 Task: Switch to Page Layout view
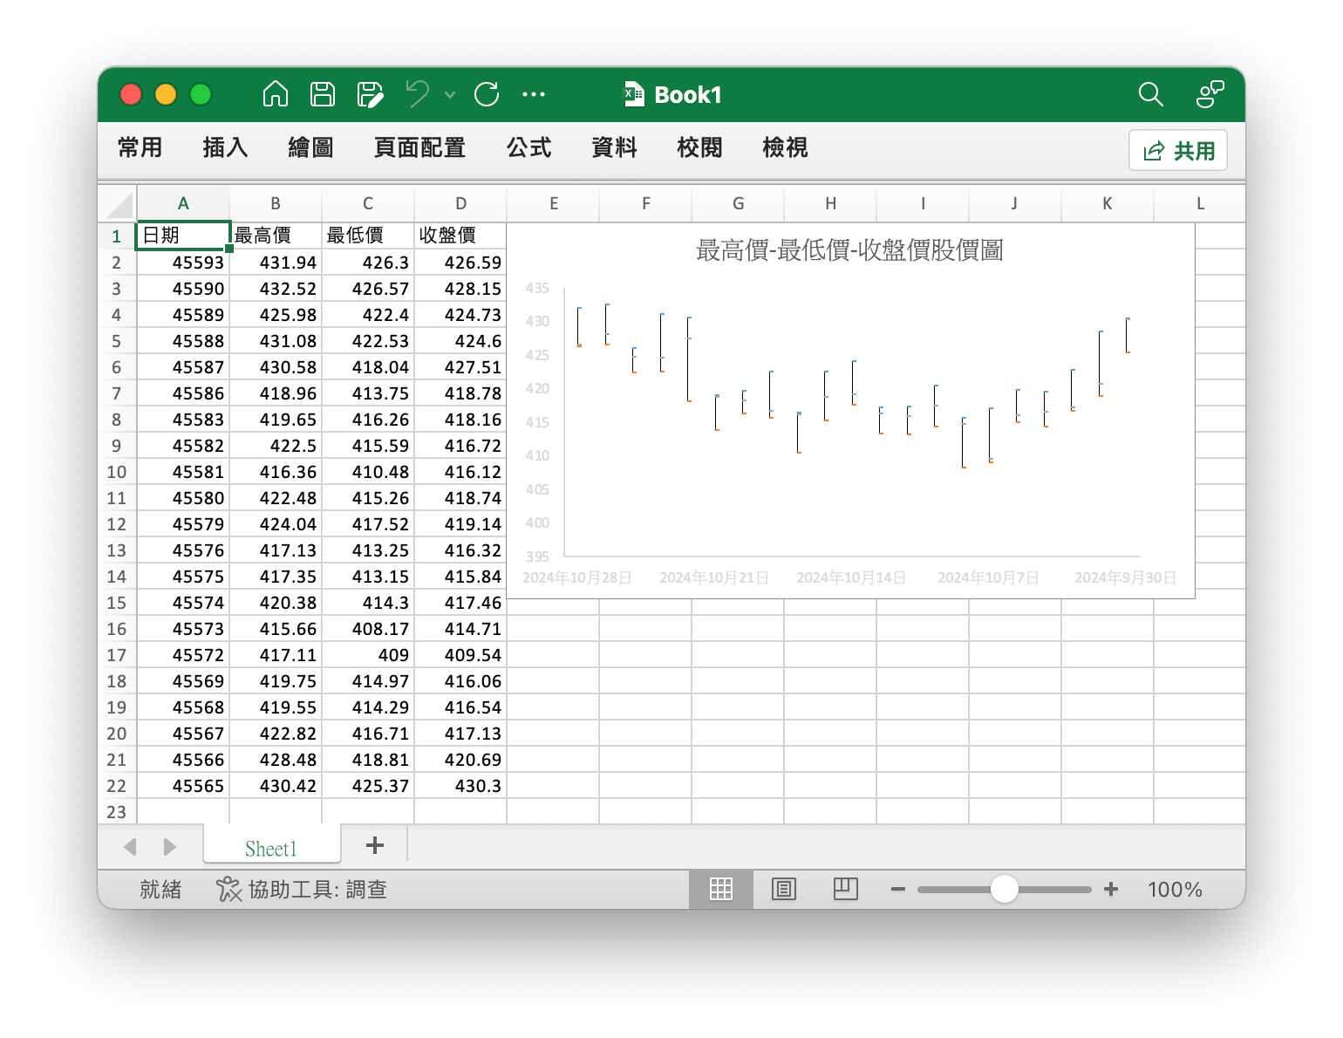pyautogui.click(x=784, y=889)
